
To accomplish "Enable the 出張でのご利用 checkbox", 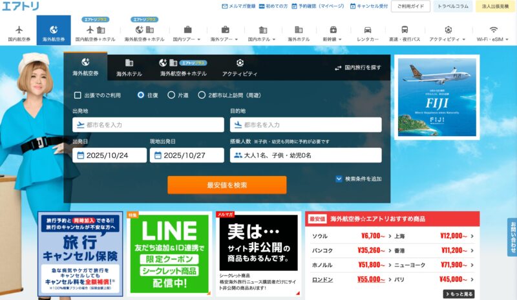I will point(78,95).
